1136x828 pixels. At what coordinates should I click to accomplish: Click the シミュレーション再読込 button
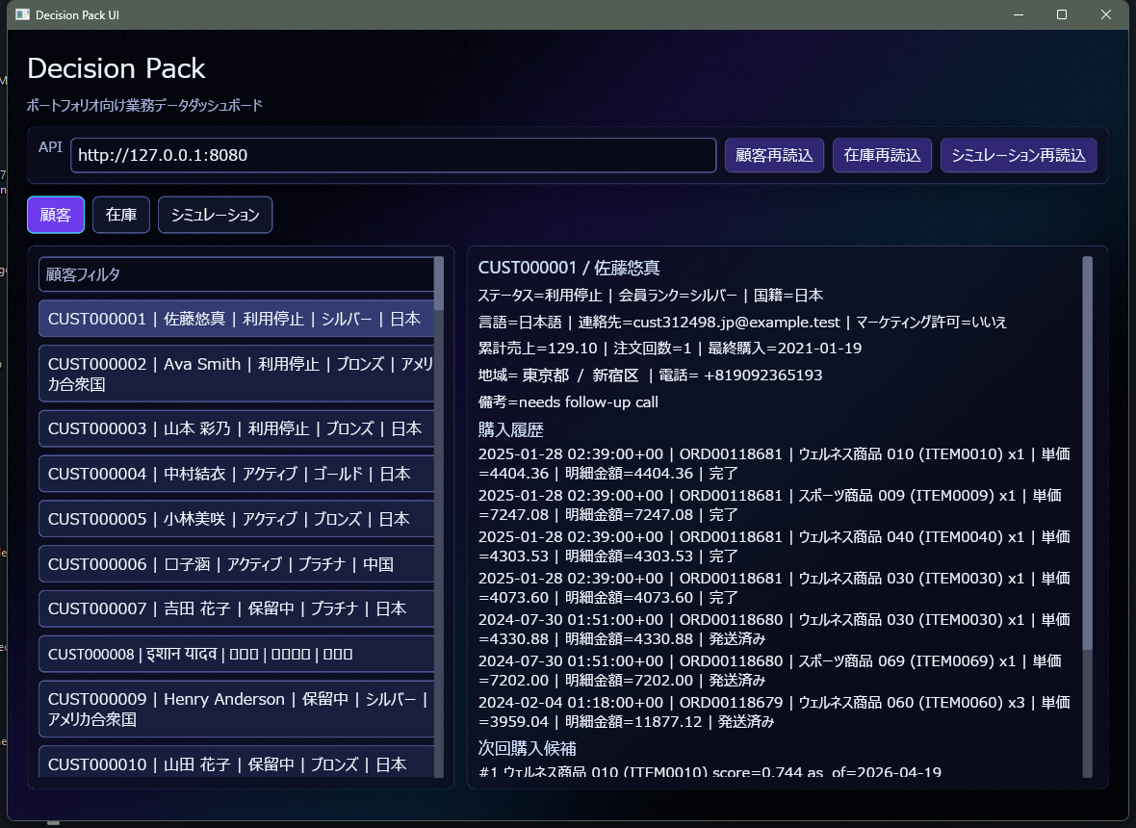(x=1018, y=155)
